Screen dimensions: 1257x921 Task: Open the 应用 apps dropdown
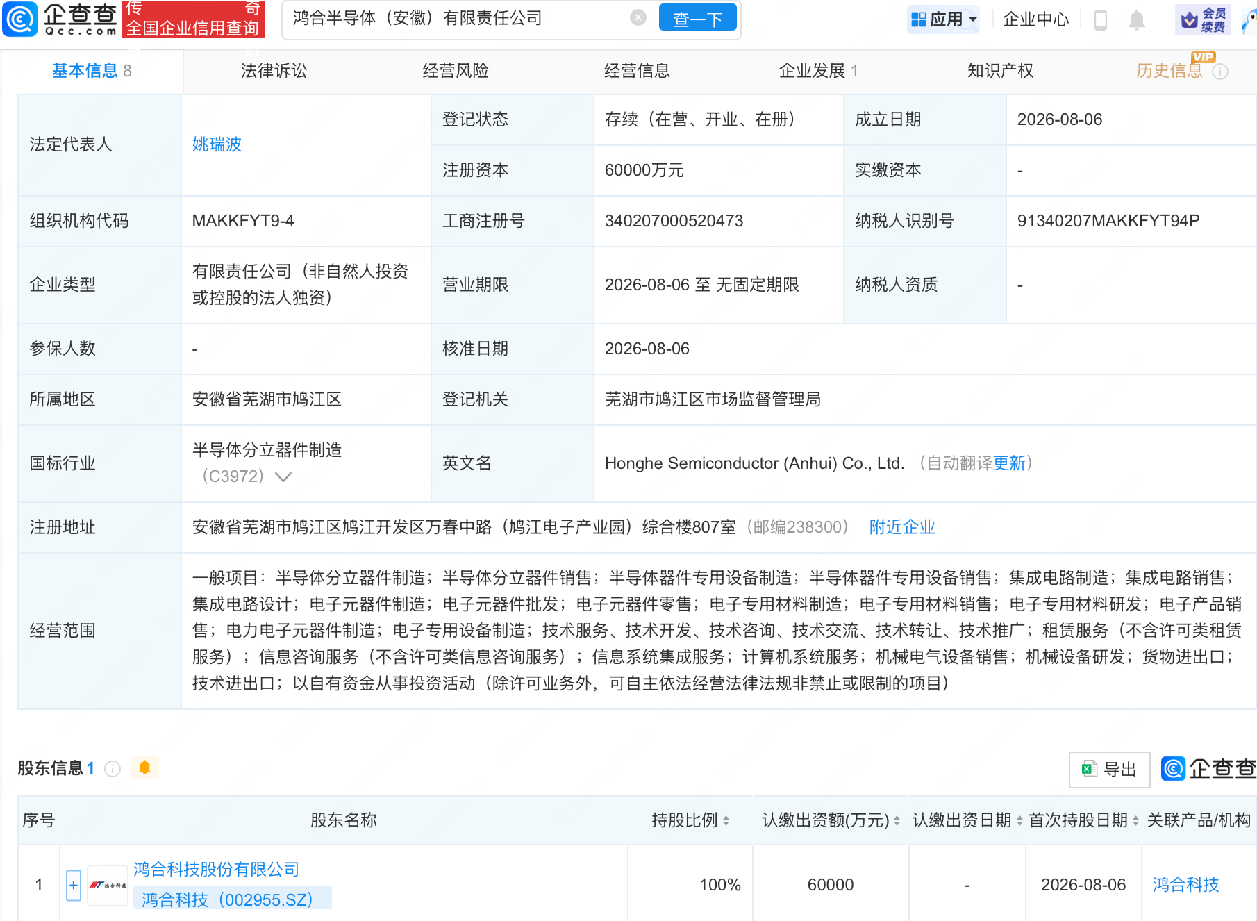944,19
